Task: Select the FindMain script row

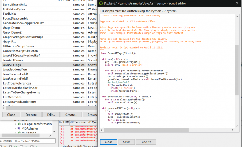Action: [49, 14]
